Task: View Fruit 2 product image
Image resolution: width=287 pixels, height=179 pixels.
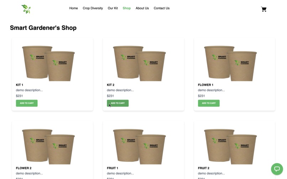Action: point(230,147)
